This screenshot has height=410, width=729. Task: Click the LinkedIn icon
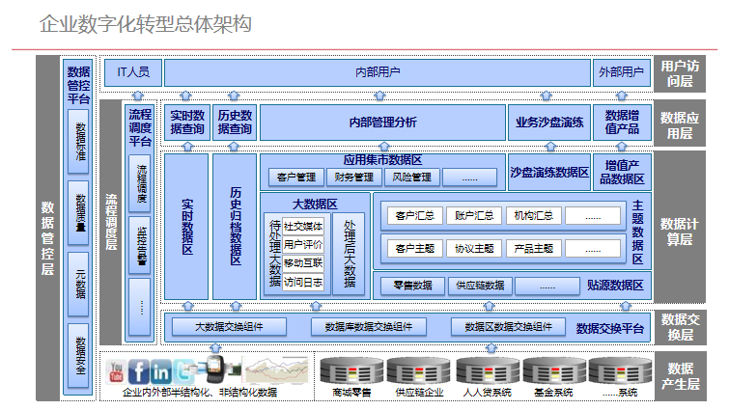pyautogui.click(x=160, y=372)
